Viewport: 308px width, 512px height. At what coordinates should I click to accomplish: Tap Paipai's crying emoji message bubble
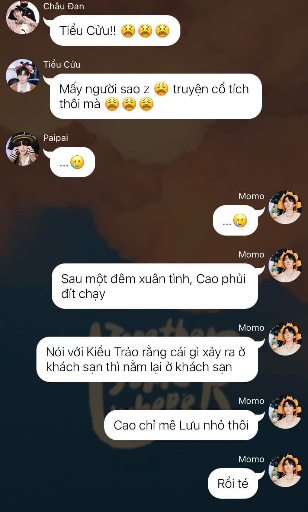coord(73,162)
